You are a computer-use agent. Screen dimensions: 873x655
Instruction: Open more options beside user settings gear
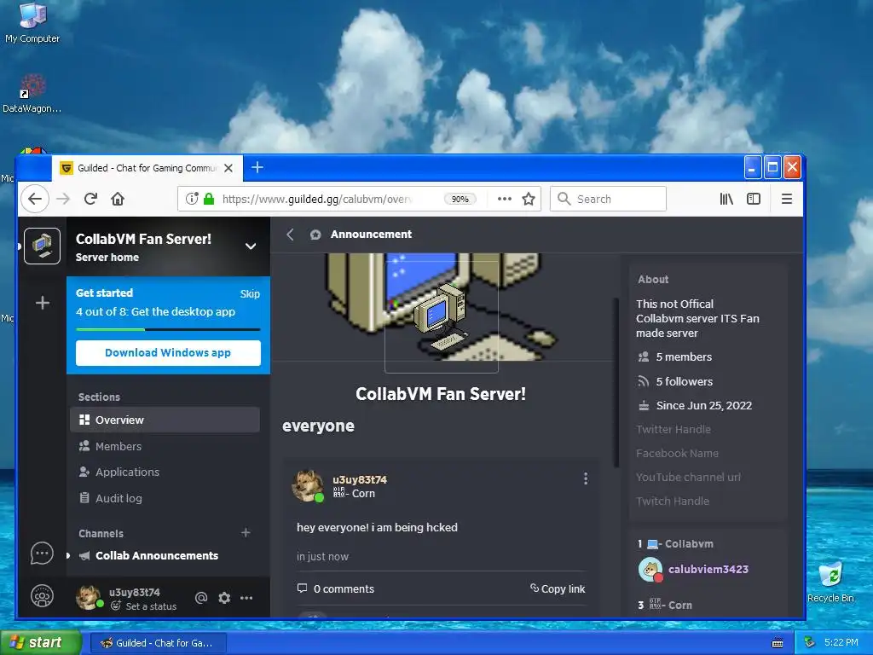(x=246, y=598)
